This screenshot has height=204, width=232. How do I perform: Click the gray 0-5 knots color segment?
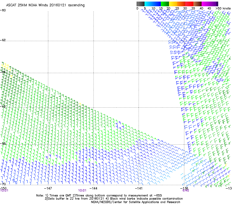(x=140, y=4)
